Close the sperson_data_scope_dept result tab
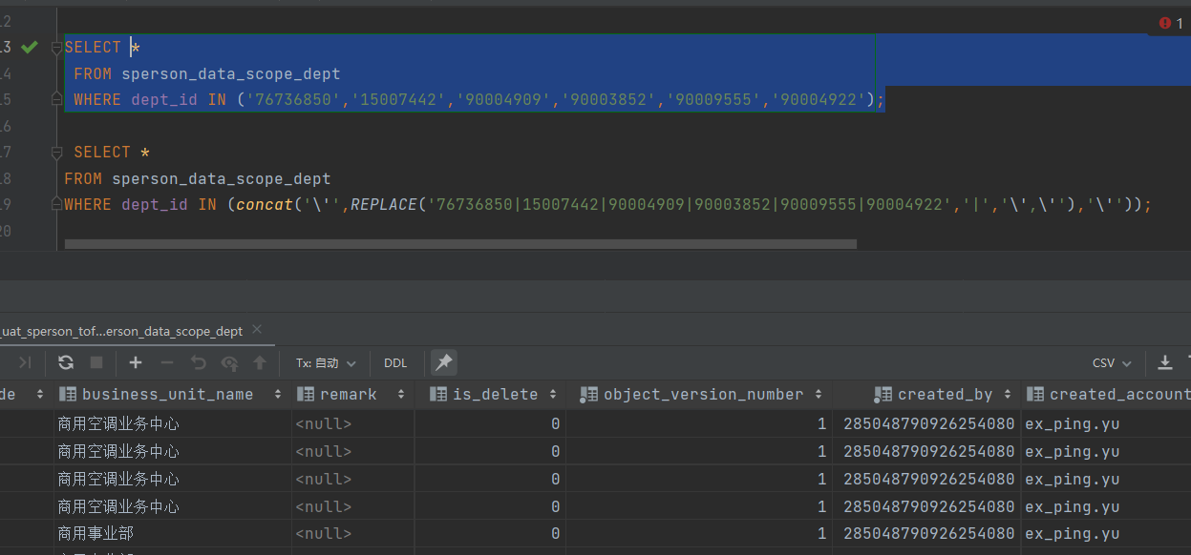1191x555 pixels. tap(256, 331)
